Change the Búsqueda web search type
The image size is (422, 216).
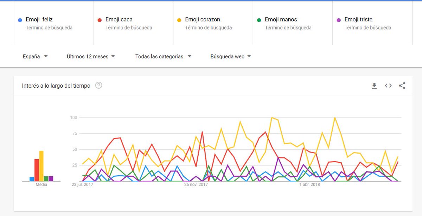[231, 56]
